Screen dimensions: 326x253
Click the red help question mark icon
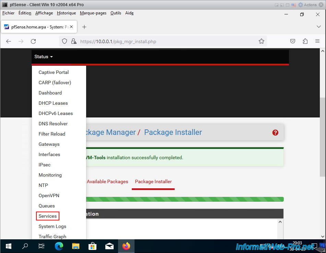click(x=275, y=132)
